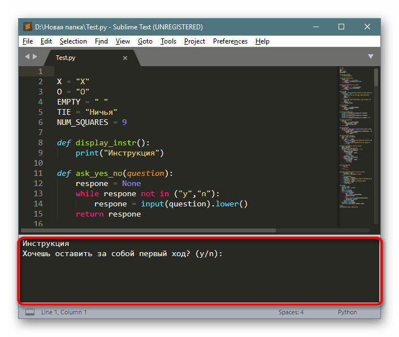Image resolution: width=399 pixels, height=337 pixels.
Task: Toggle the side panel switcher icon in status bar
Action: coord(30,312)
